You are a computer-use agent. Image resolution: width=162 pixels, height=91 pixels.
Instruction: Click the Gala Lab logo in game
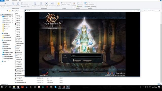tap(116, 73)
